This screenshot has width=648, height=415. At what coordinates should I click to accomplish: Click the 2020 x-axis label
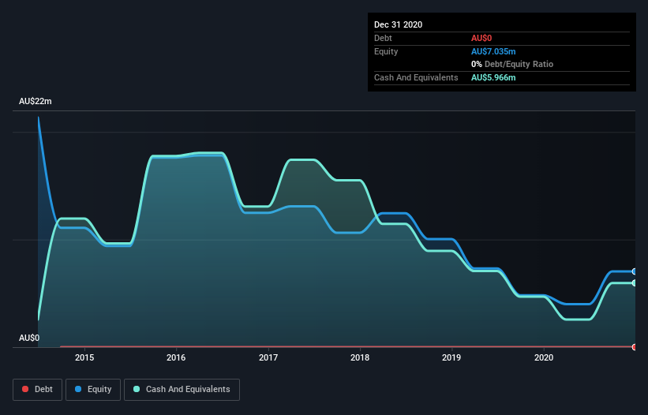pyautogui.click(x=544, y=357)
